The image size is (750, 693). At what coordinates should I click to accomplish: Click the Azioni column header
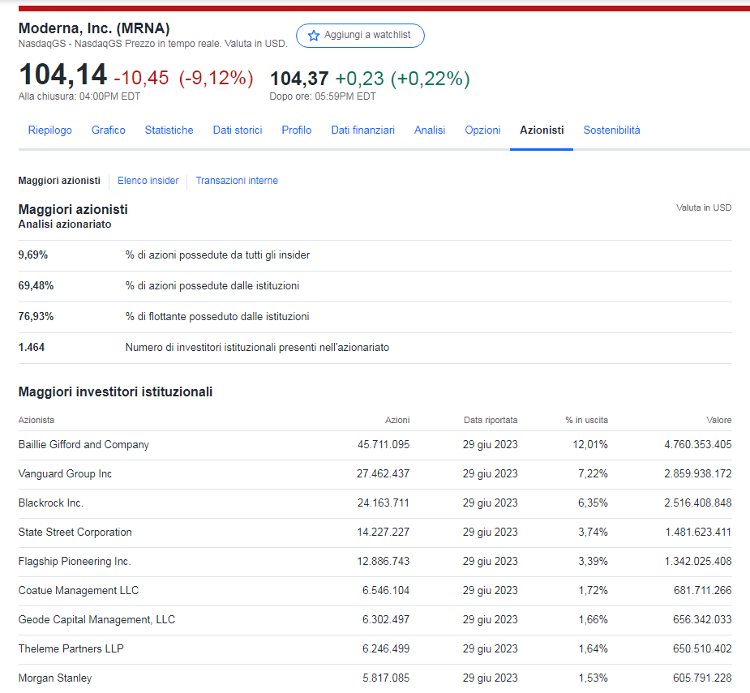point(396,420)
